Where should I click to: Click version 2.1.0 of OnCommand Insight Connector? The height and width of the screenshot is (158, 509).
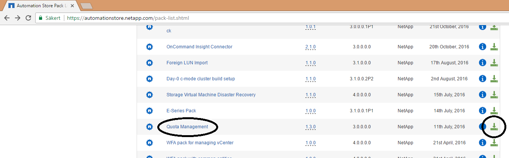(310, 47)
